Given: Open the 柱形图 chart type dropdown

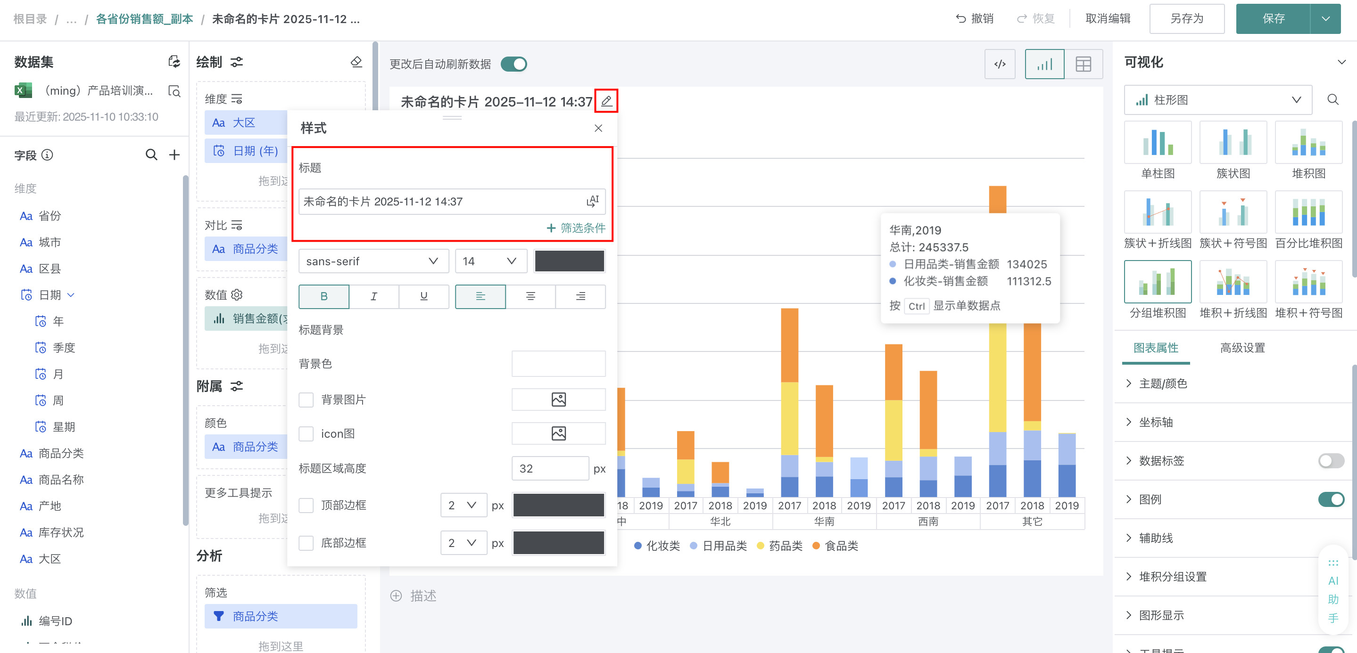Looking at the screenshot, I should tap(1217, 100).
